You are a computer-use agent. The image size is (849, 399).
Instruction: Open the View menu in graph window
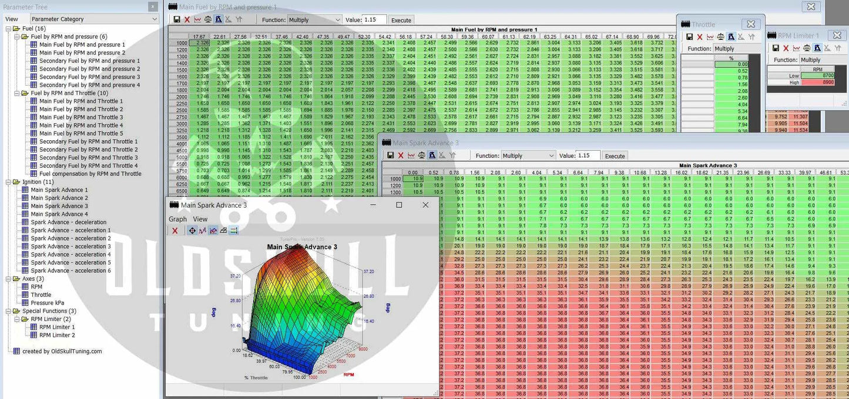[200, 219]
